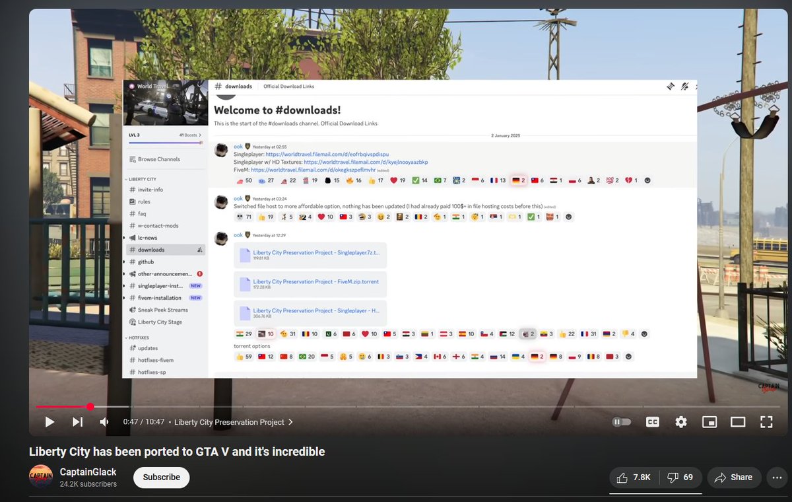The height and width of the screenshot is (502, 792).
Task: Expand the 41 Boosts chevron
Action: pyautogui.click(x=200, y=135)
